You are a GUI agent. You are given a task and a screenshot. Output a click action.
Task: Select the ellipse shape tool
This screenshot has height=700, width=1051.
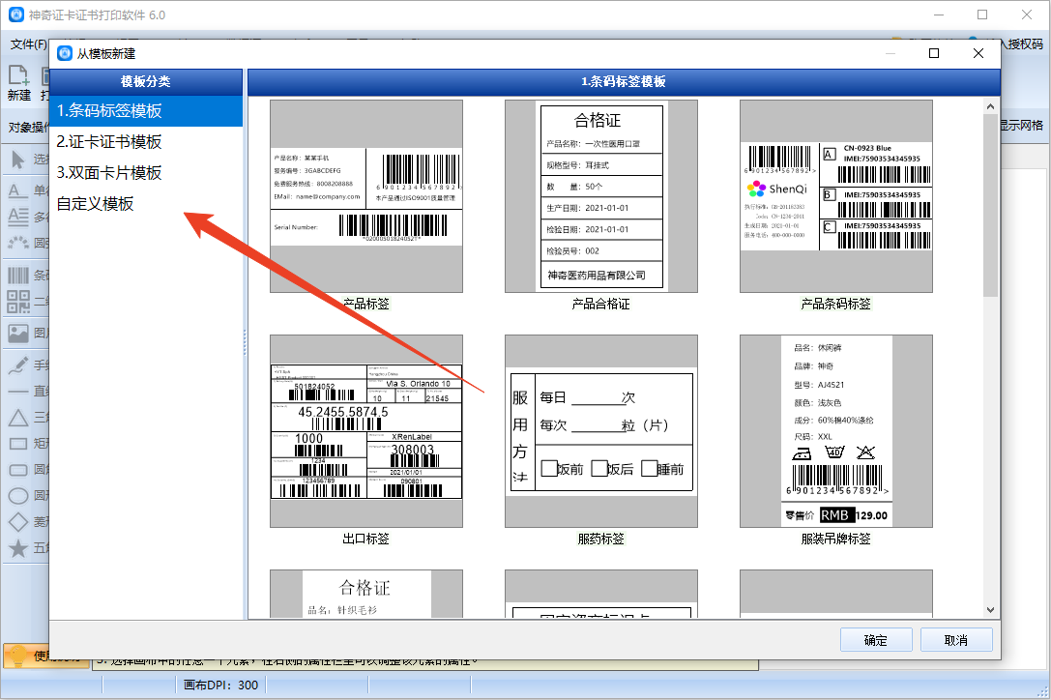(18, 496)
